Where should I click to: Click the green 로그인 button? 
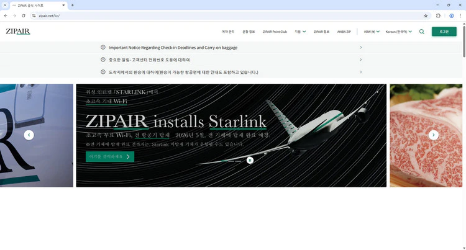[x=444, y=32]
